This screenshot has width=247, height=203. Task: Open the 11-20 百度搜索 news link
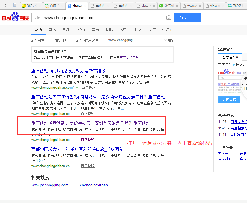click(239, 128)
